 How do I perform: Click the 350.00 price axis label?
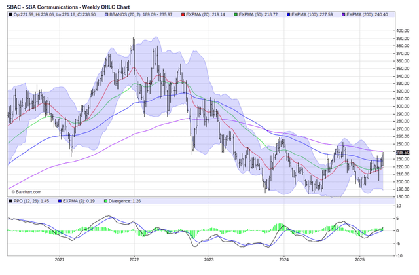click(x=403, y=68)
